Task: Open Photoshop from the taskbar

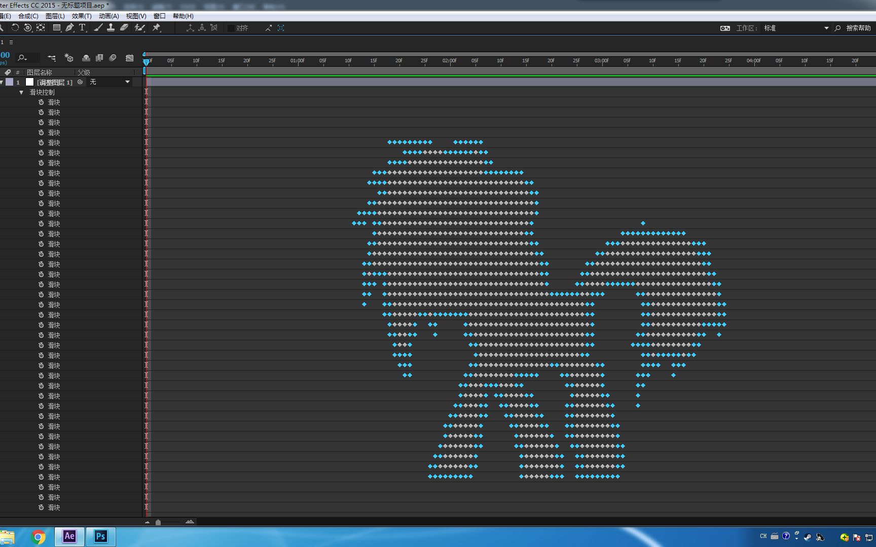Action: tap(100, 536)
